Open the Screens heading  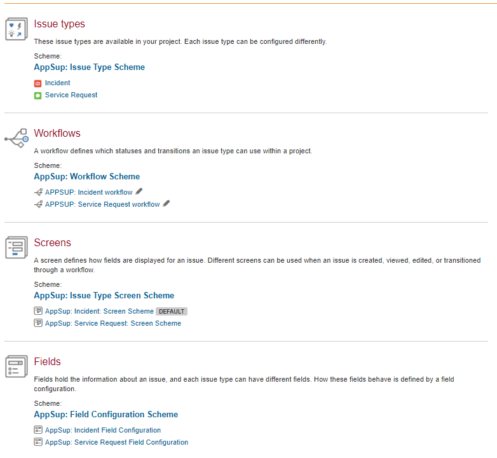(x=52, y=242)
